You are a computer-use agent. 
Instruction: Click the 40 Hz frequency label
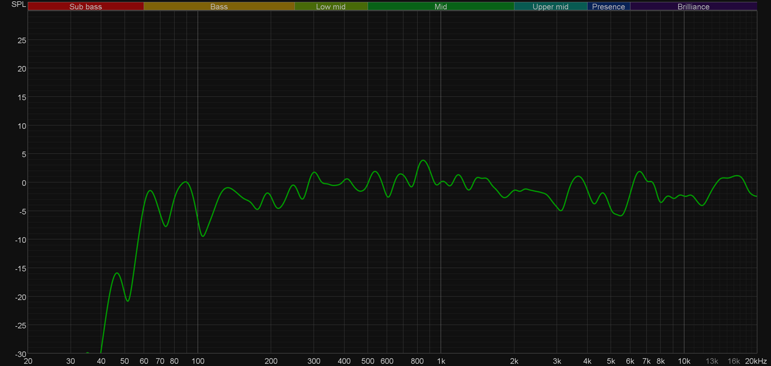[101, 361]
